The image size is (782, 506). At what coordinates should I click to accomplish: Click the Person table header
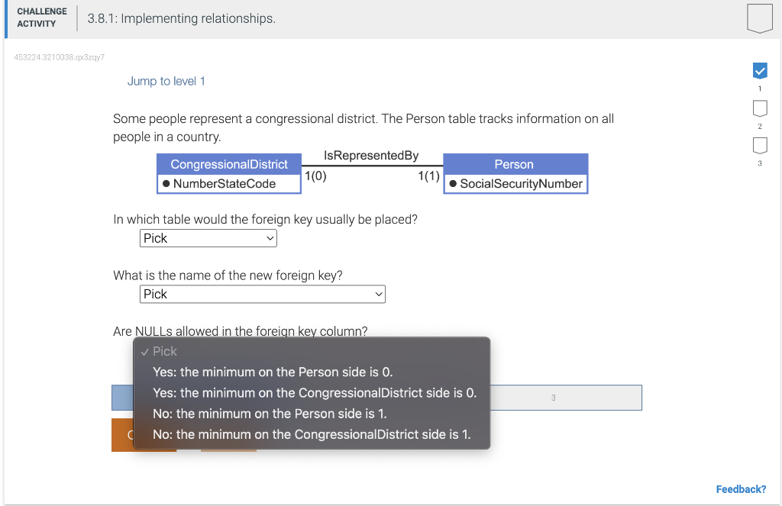click(514, 164)
